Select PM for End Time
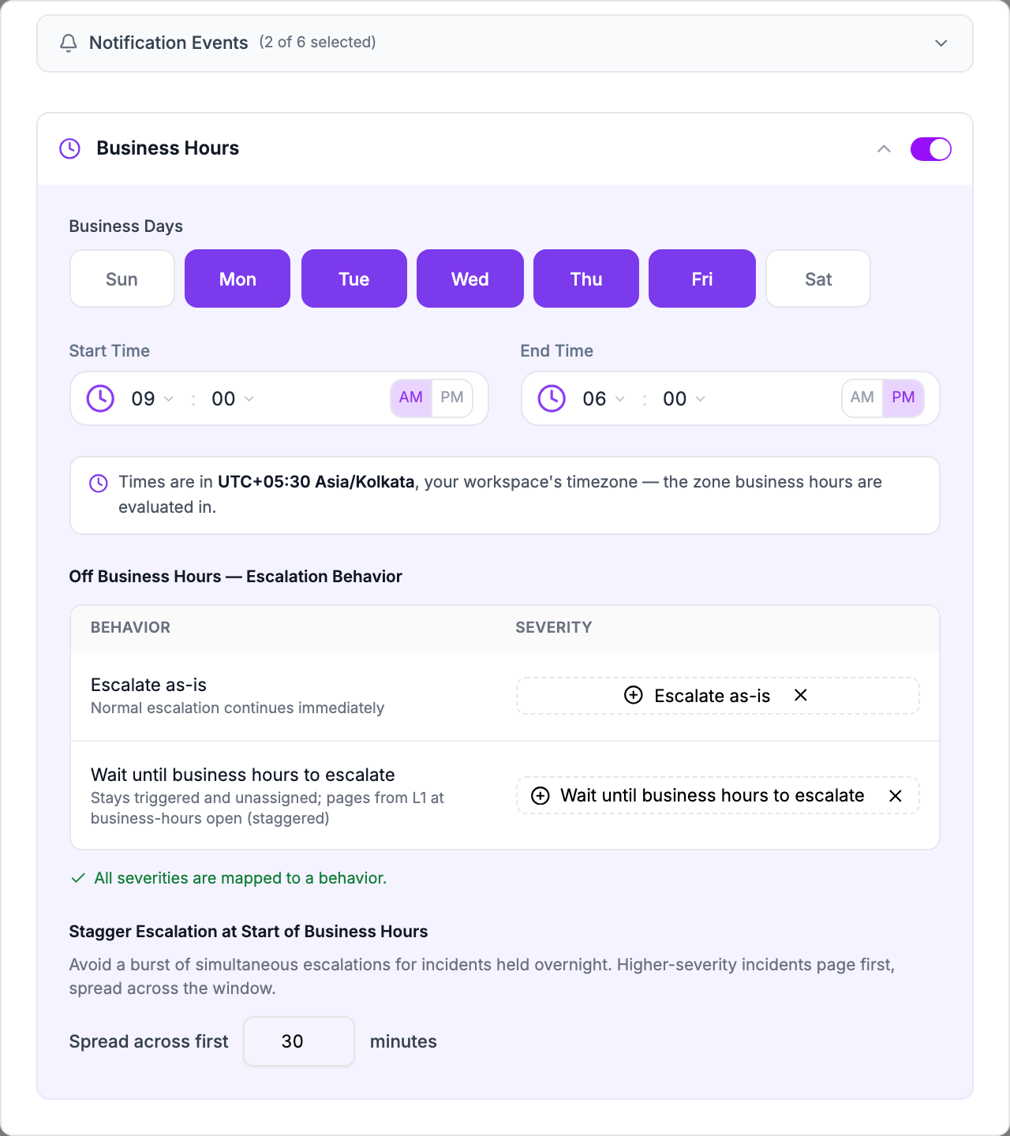 (903, 398)
